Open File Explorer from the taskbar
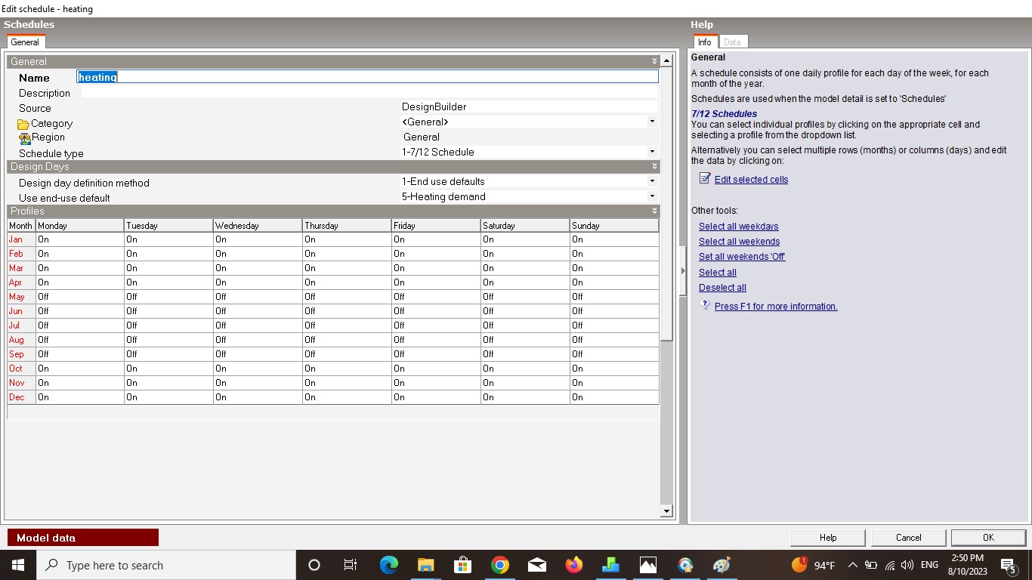 (x=425, y=565)
